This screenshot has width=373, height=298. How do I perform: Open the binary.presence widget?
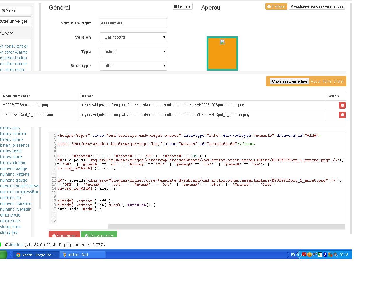point(15,145)
